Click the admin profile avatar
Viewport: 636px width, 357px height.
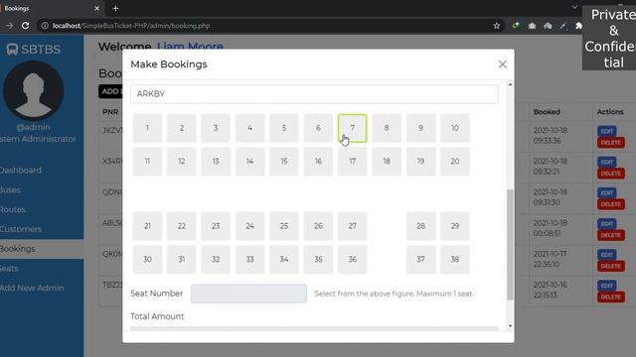(x=33, y=90)
